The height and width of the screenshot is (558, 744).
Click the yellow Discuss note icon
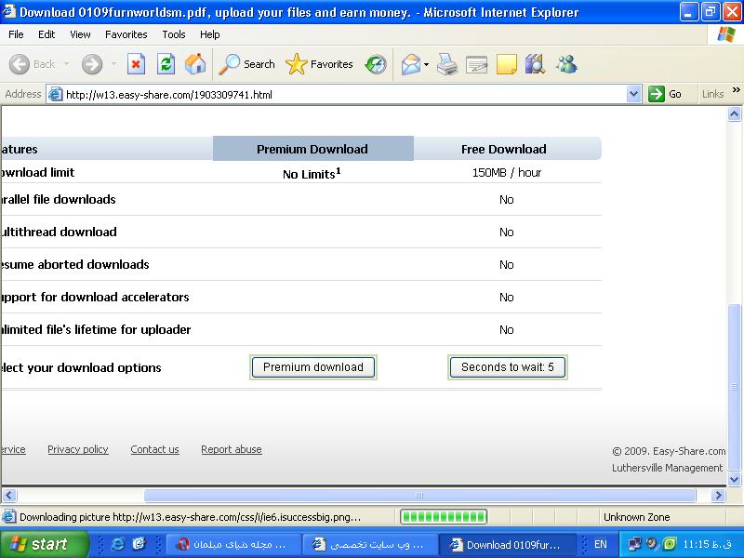tap(506, 64)
